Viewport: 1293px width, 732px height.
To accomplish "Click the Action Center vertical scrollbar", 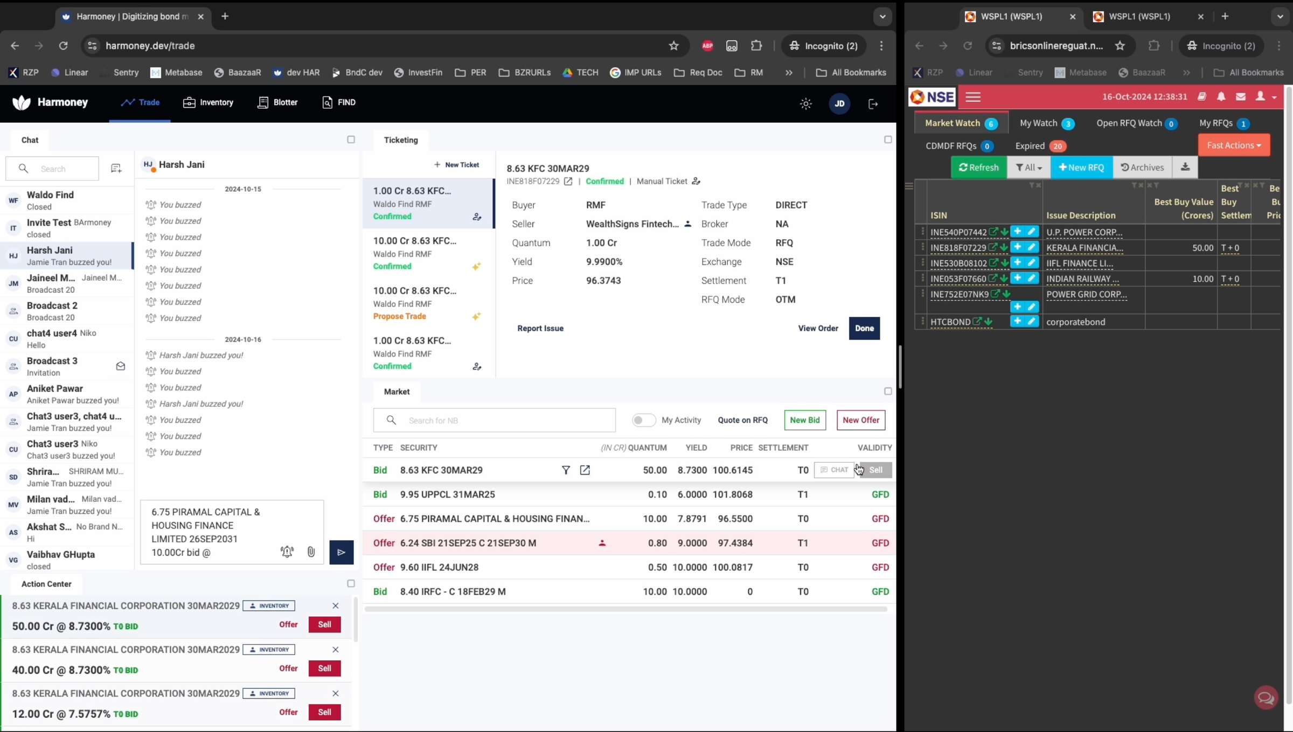I will click(355, 618).
